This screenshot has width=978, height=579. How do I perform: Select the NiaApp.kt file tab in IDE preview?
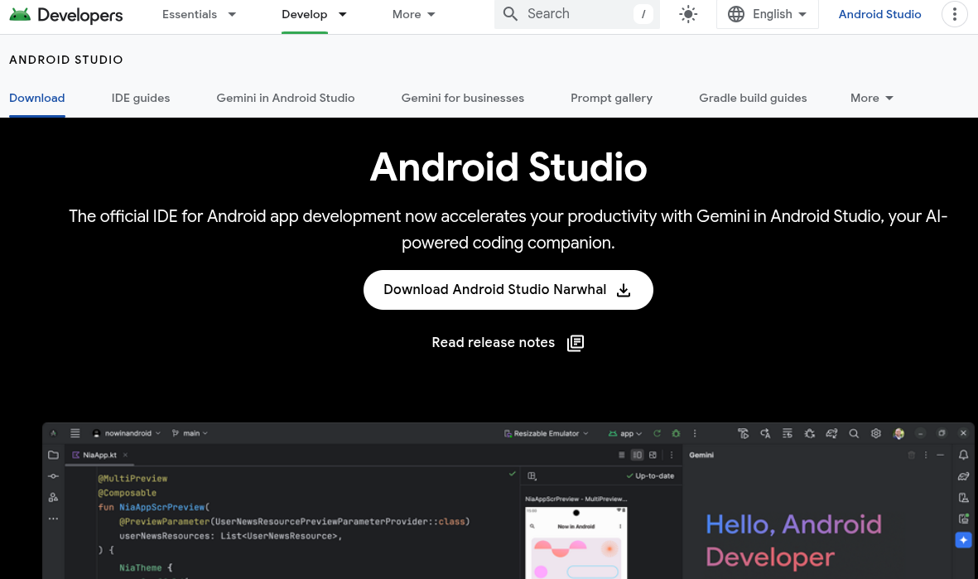[99, 455]
